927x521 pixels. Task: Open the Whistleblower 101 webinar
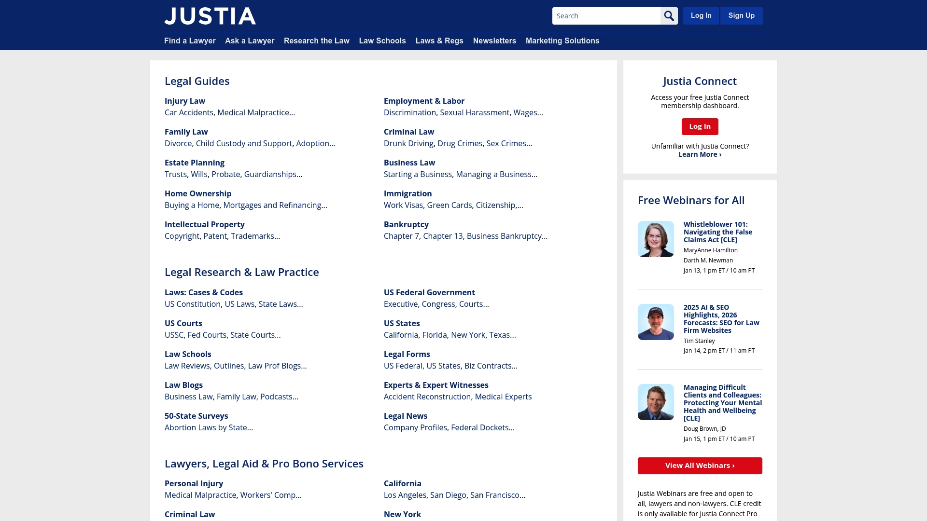tap(719, 232)
